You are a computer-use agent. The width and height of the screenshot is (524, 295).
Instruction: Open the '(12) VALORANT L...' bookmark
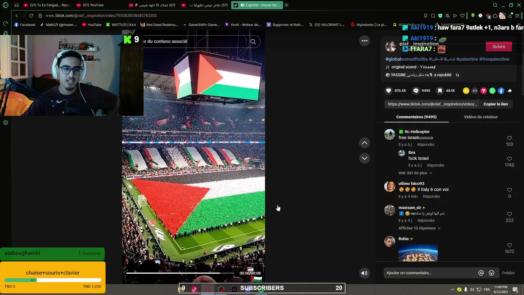[327, 25]
